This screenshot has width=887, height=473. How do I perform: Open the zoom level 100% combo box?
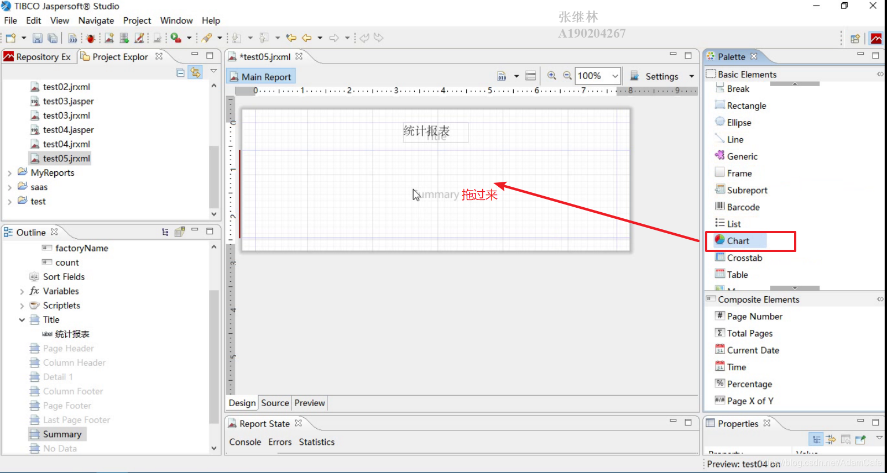point(598,76)
